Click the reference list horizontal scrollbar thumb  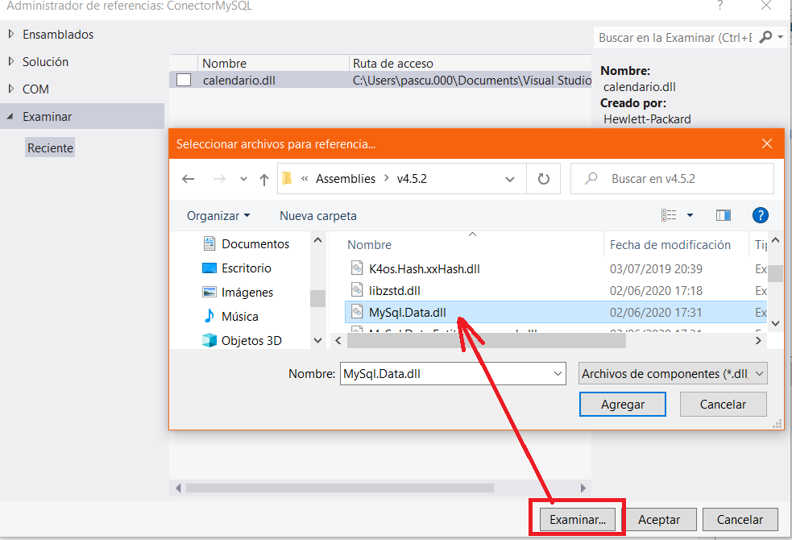pyautogui.click(x=339, y=488)
